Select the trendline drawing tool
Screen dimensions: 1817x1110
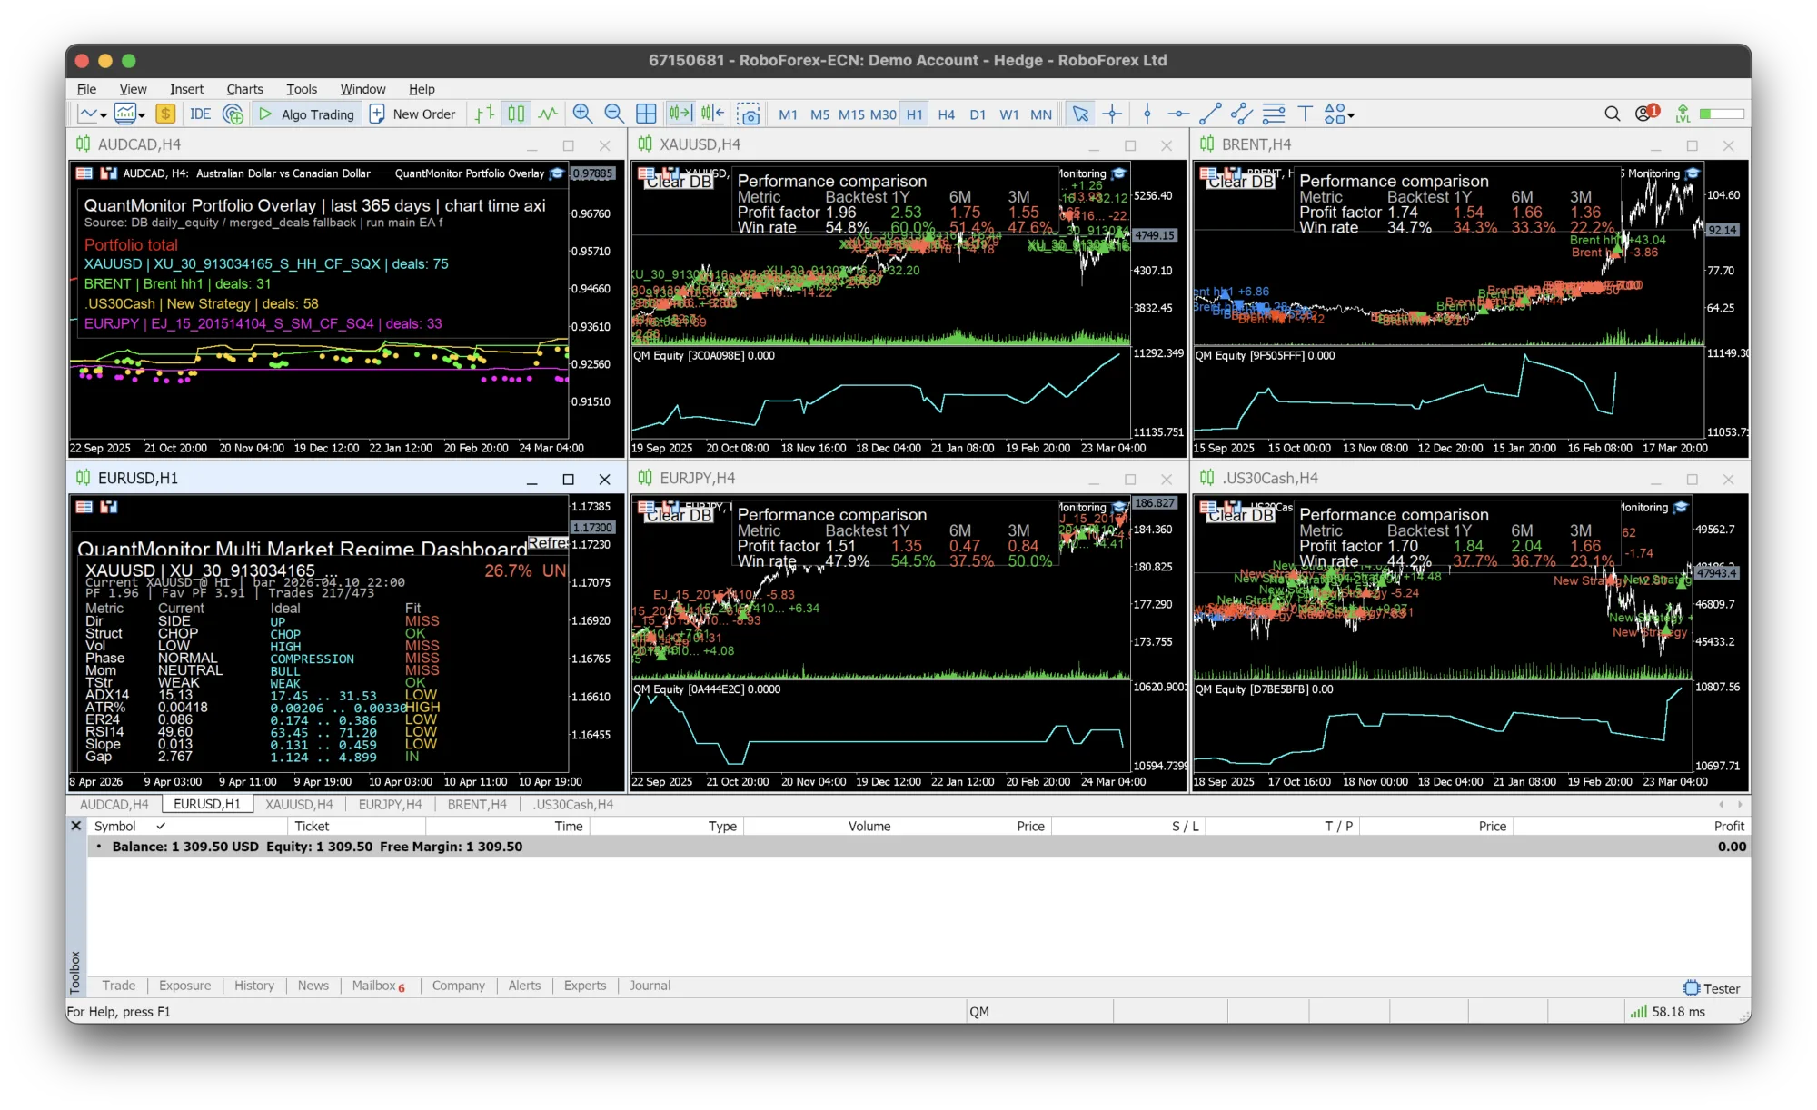pos(1210,114)
